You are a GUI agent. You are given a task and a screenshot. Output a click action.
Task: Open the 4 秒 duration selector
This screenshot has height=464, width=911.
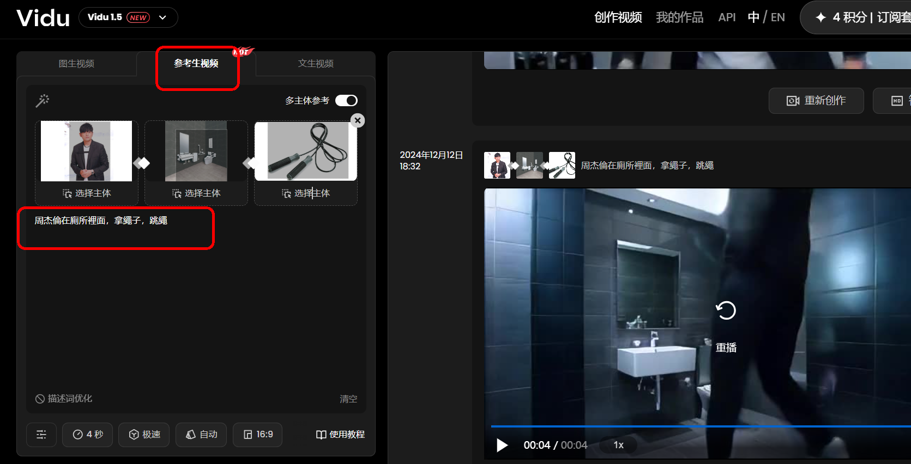pos(88,435)
